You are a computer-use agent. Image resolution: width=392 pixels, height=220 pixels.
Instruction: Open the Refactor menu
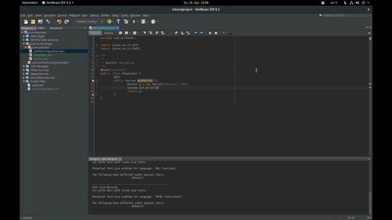tap(75, 15)
